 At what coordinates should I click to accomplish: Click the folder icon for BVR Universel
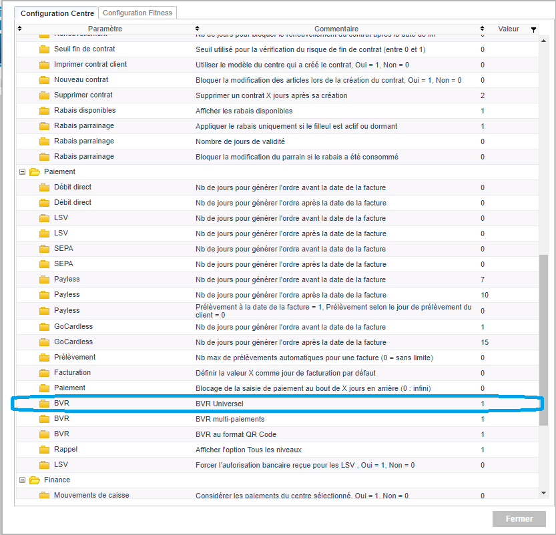[44, 404]
